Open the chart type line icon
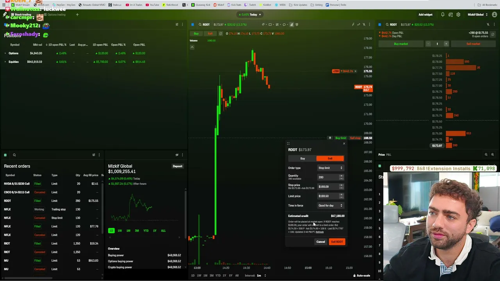This screenshot has height=281, width=500. (359, 25)
